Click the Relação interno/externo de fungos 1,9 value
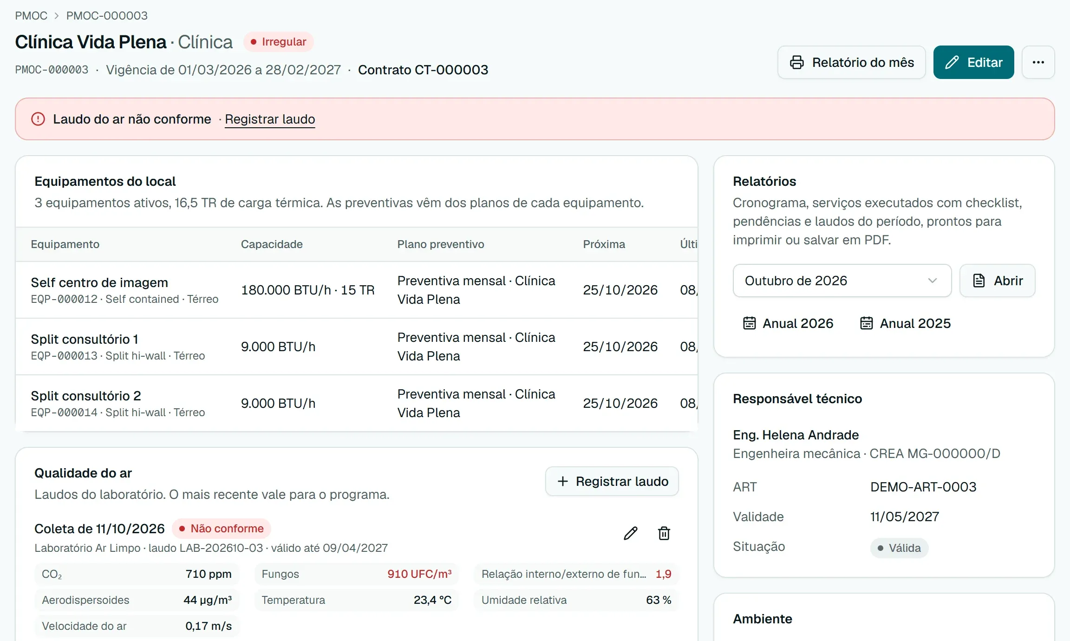 pyautogui.click(x=663, y=574)
